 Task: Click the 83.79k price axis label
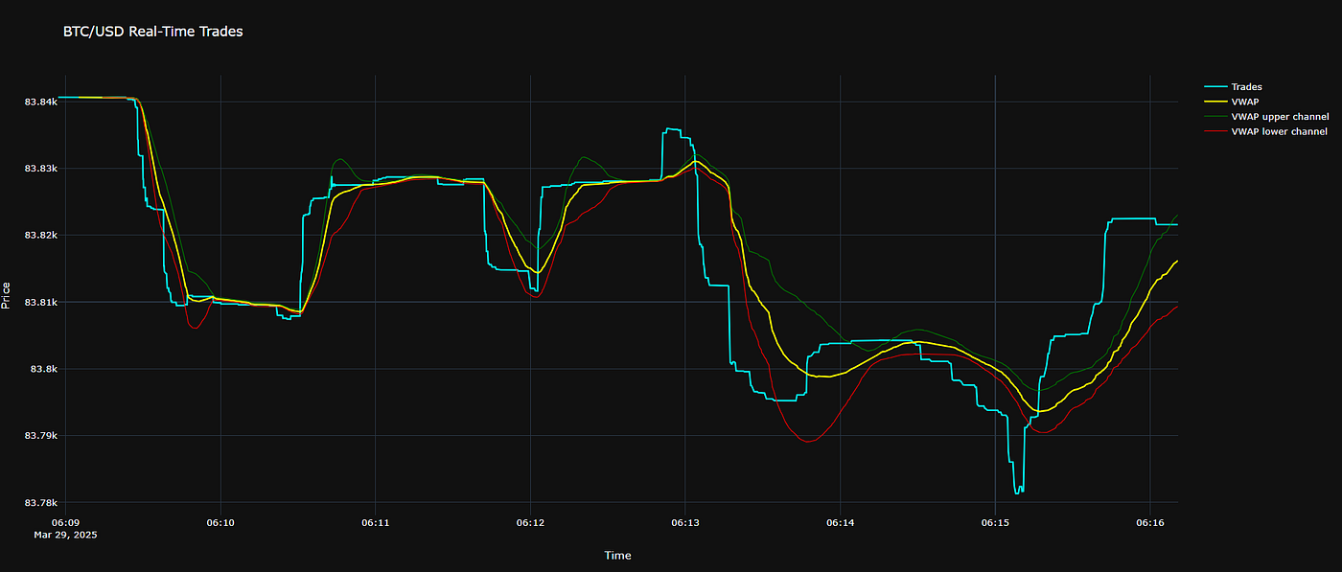41,436
